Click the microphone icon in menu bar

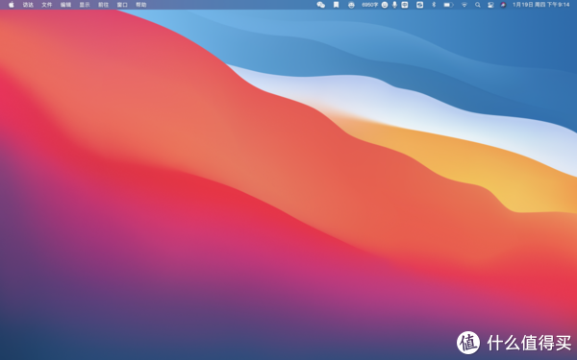395,5
